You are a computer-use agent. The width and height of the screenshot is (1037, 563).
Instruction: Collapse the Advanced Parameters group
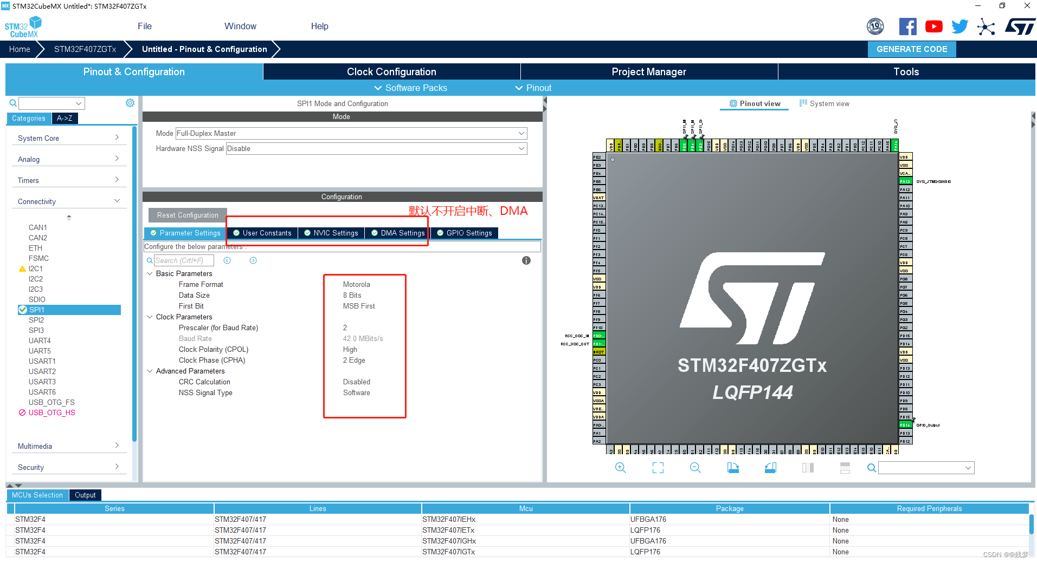(150, 371)
